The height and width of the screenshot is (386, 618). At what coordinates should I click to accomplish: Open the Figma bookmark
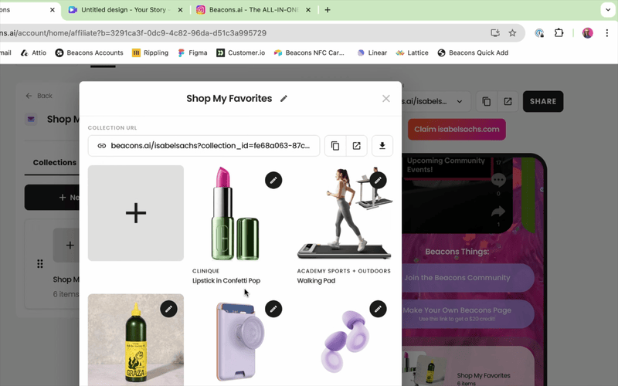(192, 52)
